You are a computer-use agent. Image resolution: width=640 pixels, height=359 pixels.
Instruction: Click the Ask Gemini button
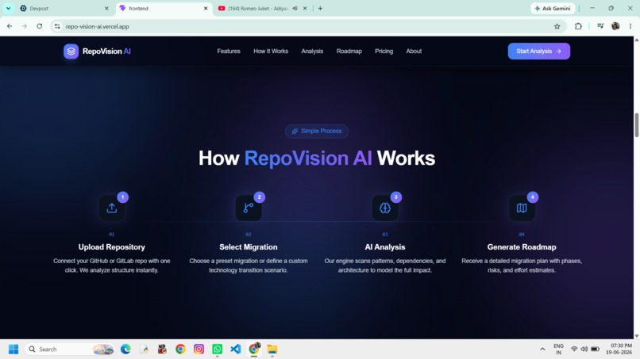553,8
